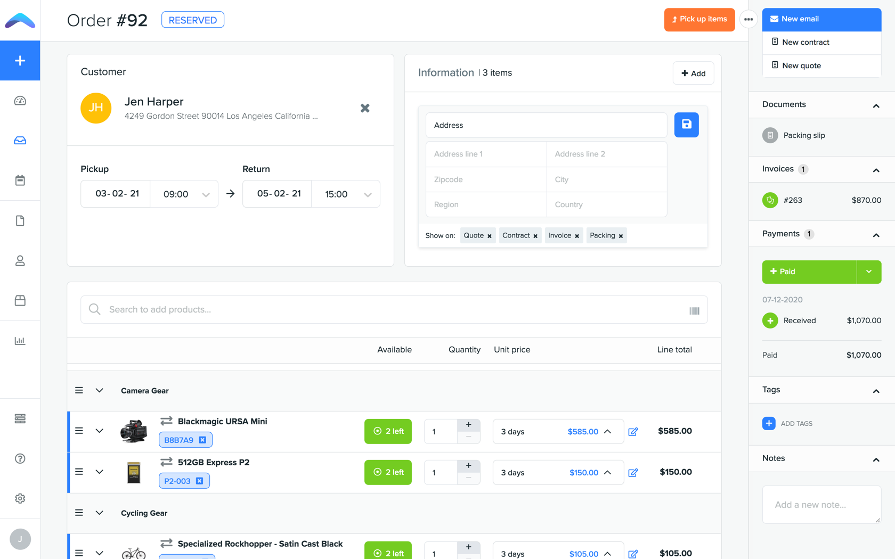Save the address using the blue save icon
Viewport: 895px width, 559px height.
[686, 125]
